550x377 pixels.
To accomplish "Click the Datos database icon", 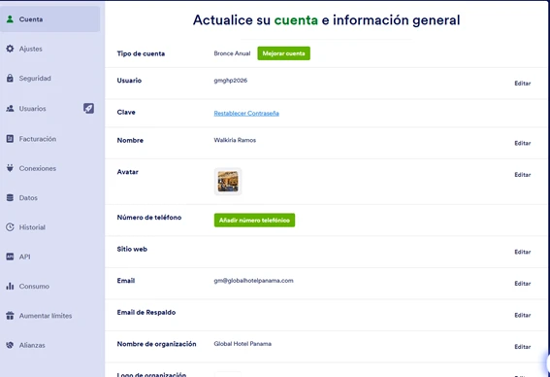I will coord(10,198).
